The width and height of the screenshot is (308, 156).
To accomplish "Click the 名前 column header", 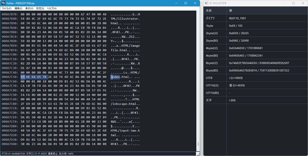I will pyautogui.click(x=215, y=11).
